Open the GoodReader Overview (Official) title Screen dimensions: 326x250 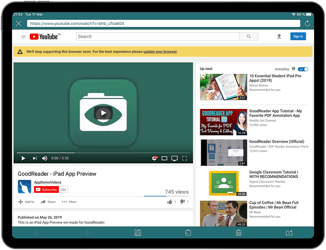(x=277, y=141)
